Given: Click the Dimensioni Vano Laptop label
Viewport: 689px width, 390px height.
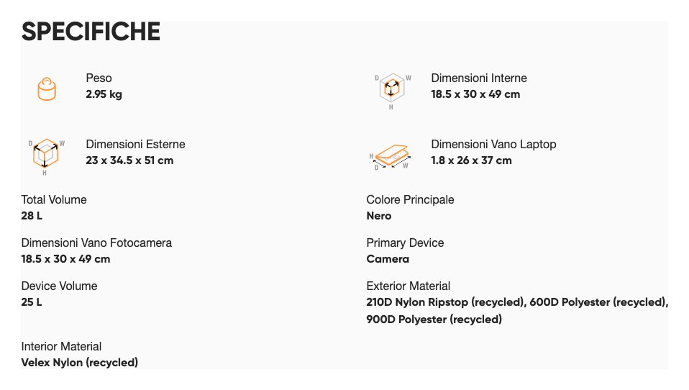Looking at the screenshot, I should pyautogui.click(x=493, y=144).
